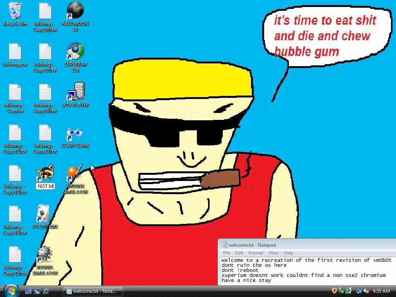This screenshot has height=297, width=396.
Task: Click Show Desktop quick launch icon
Action: [x=28, y=291]
